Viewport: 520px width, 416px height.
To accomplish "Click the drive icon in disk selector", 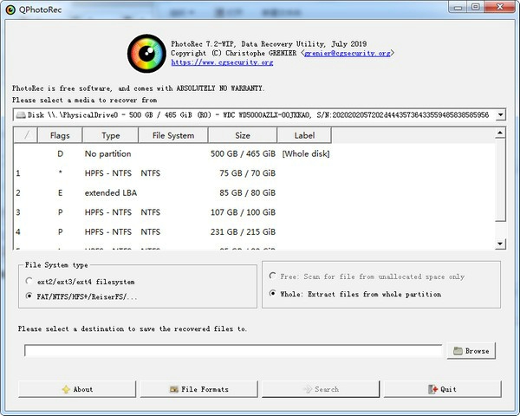I will 20,114.
